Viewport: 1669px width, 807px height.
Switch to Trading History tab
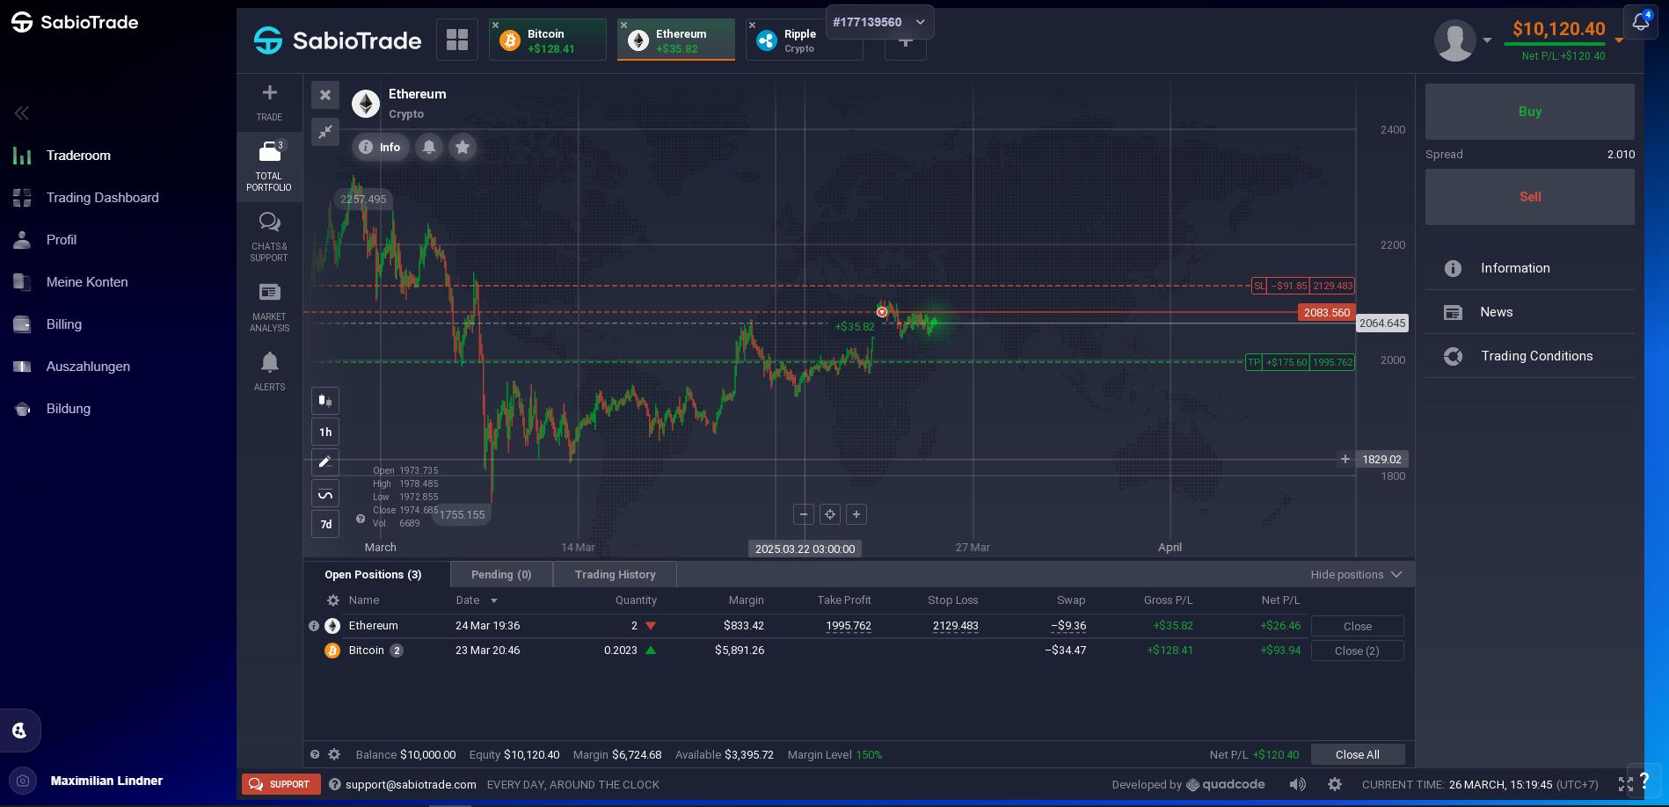tap(615, 575)
